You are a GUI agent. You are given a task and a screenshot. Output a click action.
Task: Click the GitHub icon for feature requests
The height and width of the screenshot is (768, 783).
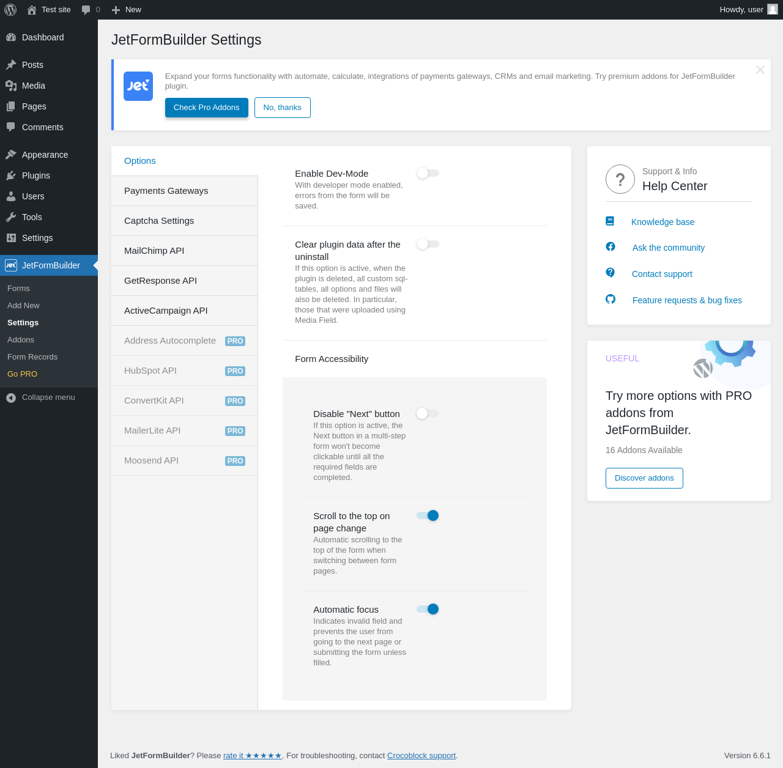pyautogui.click(x=610, y=299)
